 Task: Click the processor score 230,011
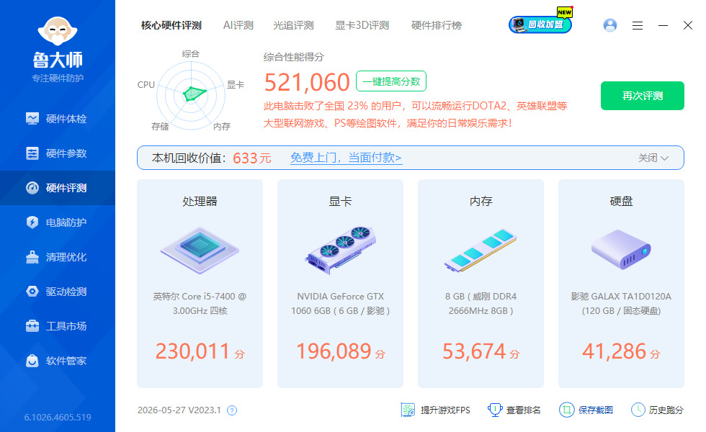tap(193, 351)
